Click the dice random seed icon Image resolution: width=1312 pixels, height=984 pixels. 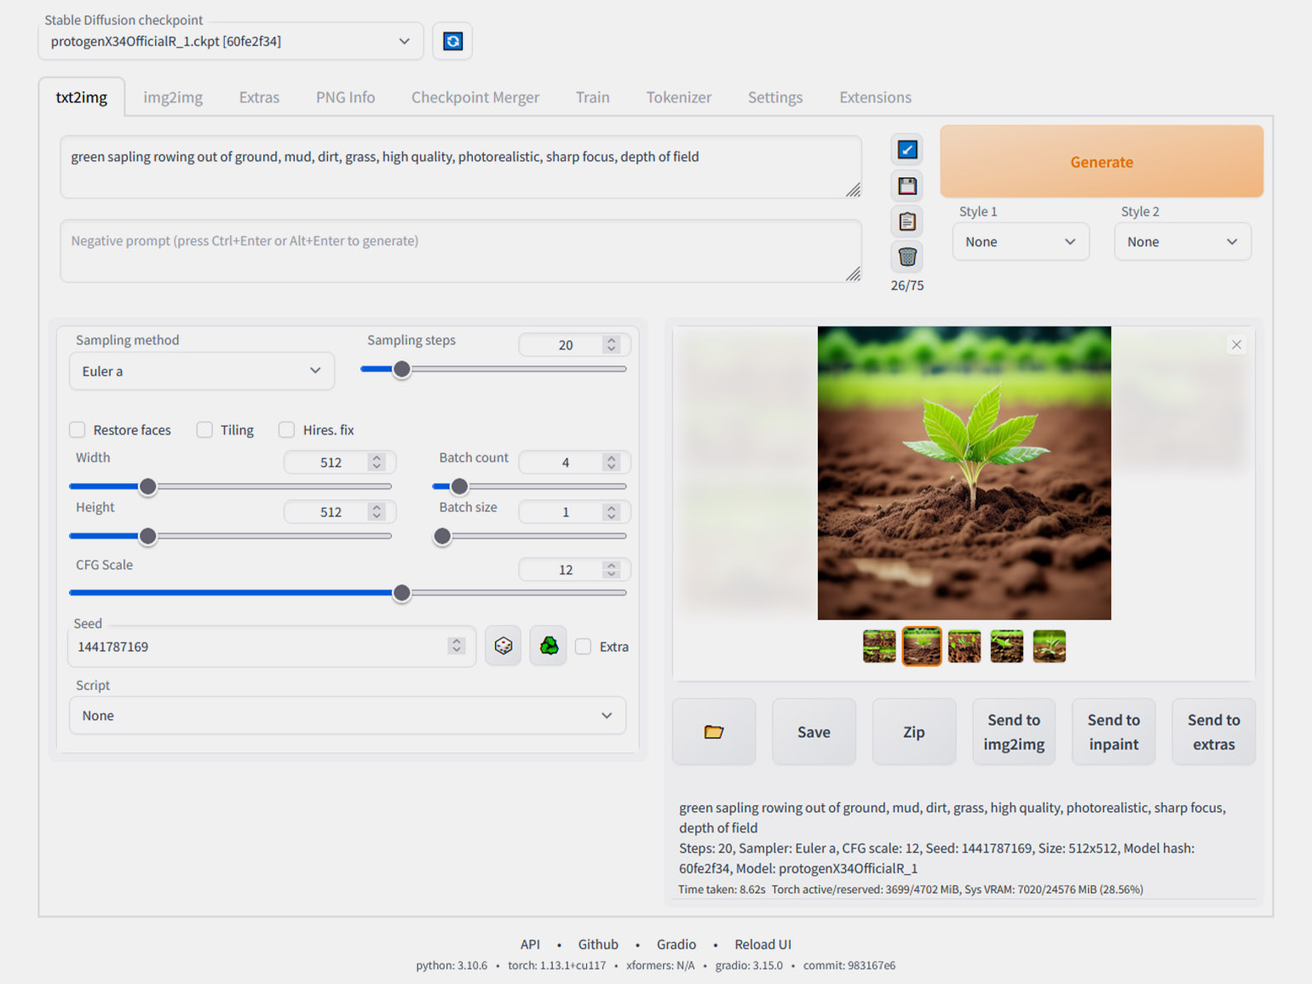click(503, 646)
